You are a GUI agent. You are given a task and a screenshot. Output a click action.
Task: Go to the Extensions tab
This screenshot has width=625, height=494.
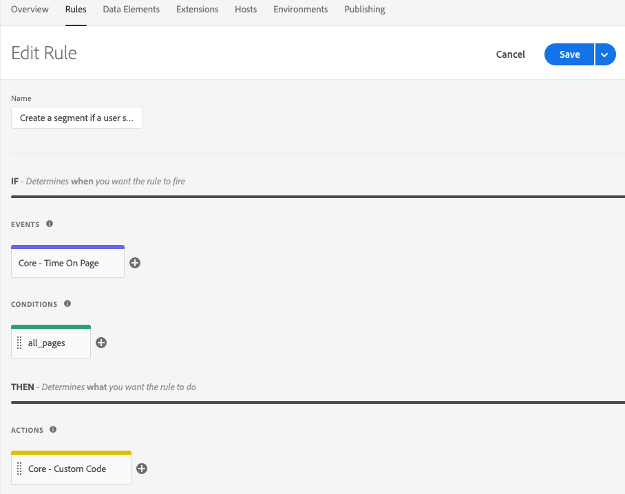198,9
